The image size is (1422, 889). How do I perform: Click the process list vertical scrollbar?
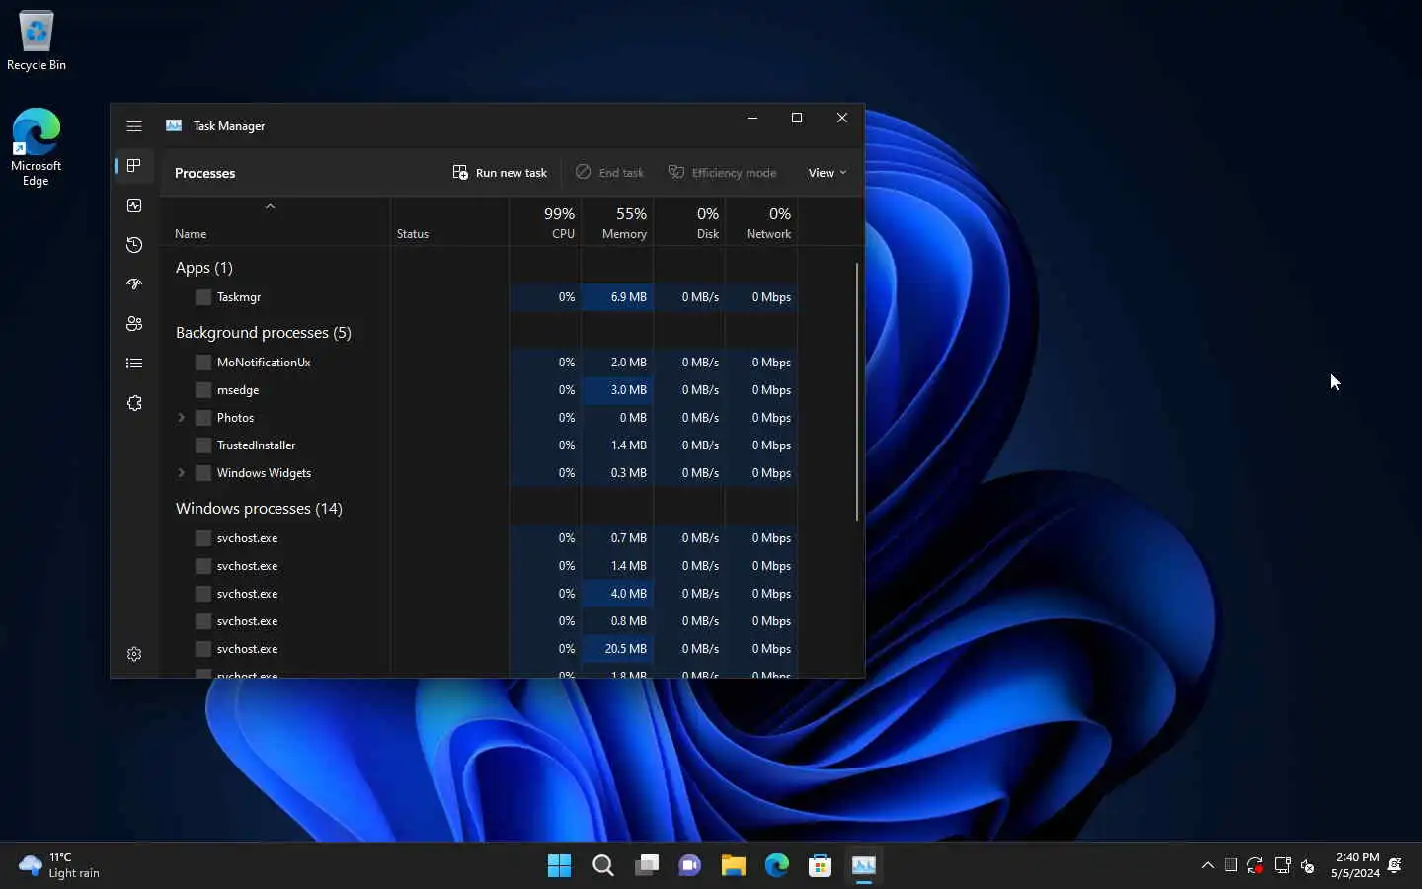click(x=857, y=391)
